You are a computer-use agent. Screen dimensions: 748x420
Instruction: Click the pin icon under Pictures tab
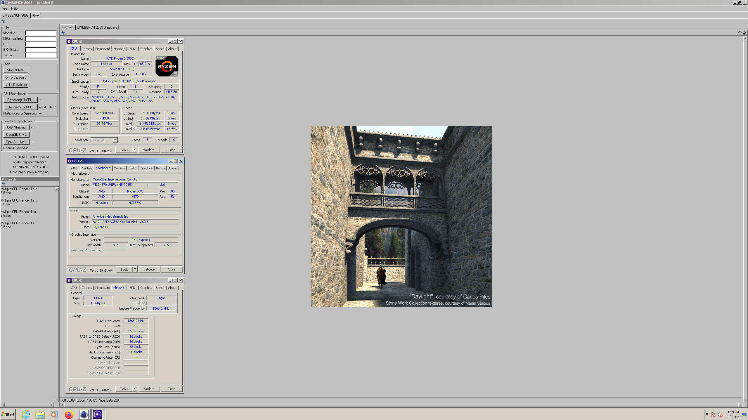coord(63,33)
